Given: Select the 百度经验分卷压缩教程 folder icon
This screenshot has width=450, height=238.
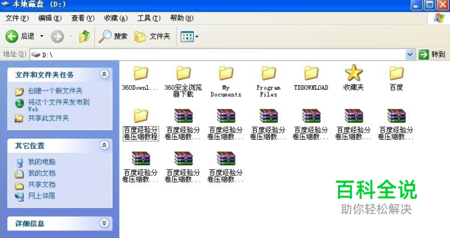Looking at the screenshot, I should tap(140, 125).
